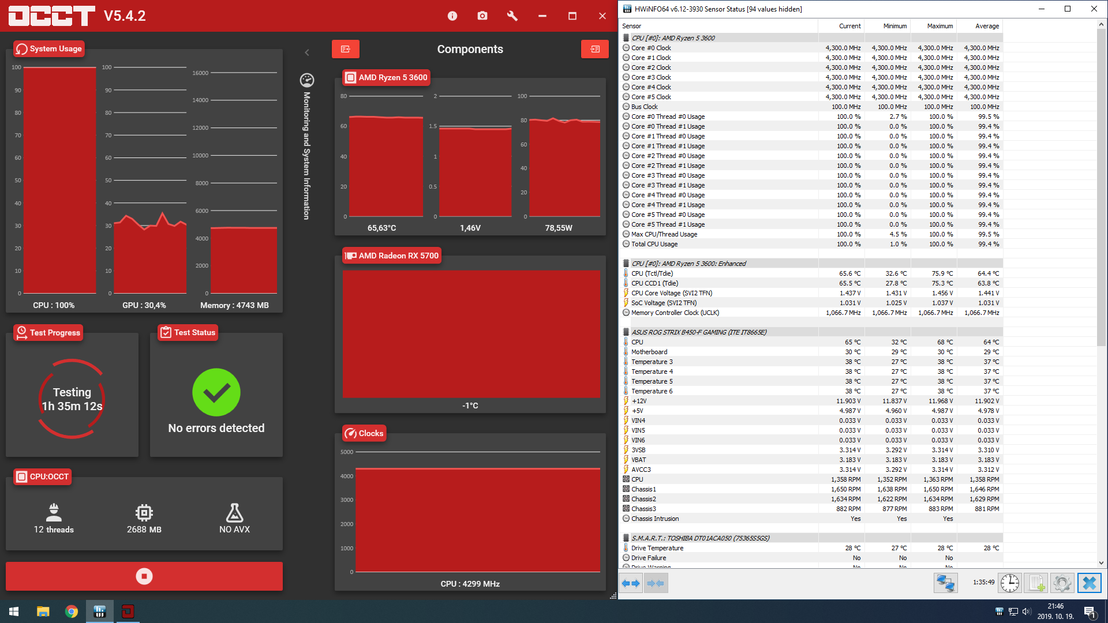Select the CPU Core Voltage (SVI2 TFN) row
Image resolution: width=1108 pixels, height=623 pixels.
coord(811,293)
